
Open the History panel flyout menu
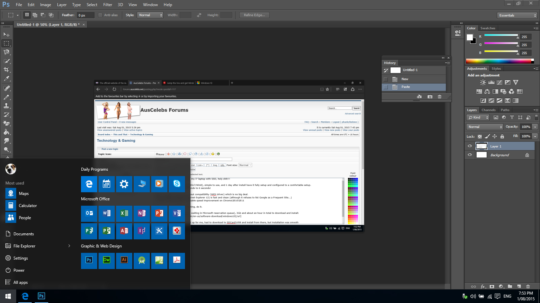point(447,63)
